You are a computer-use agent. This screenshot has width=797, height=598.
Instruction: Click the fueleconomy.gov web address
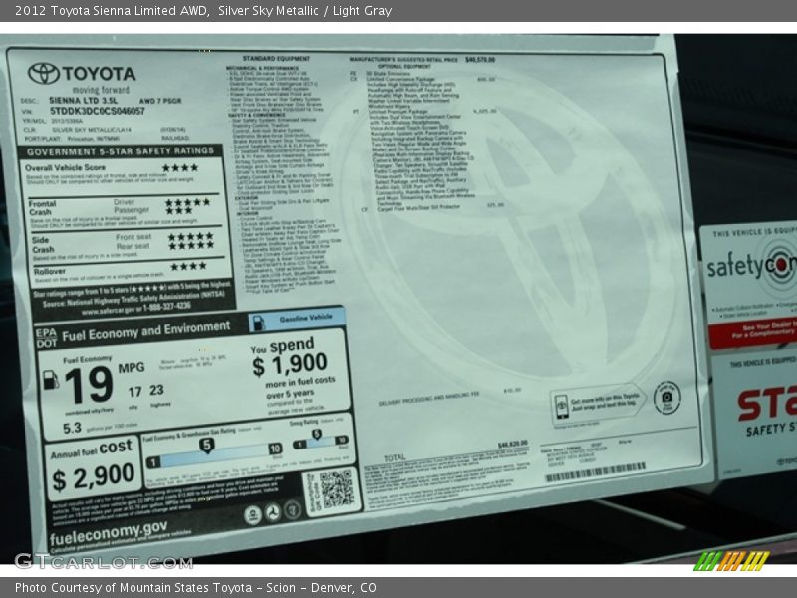pos(109,532)
